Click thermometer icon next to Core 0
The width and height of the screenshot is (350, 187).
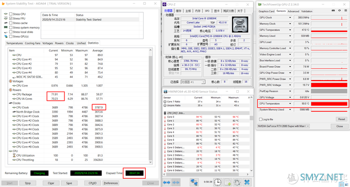[x=165, y=117]
